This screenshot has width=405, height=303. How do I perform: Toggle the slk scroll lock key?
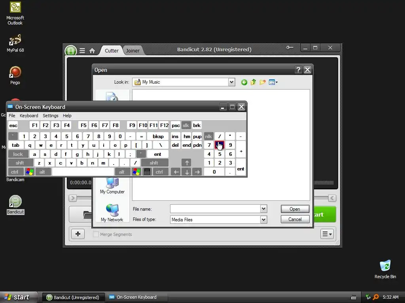[x=186, y=125]
